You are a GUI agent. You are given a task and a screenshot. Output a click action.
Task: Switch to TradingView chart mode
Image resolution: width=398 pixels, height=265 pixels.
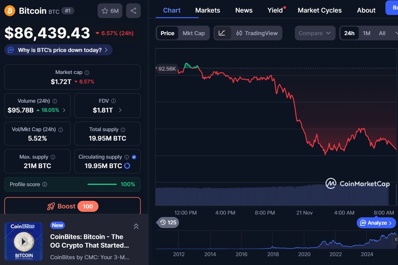point(257,33)
